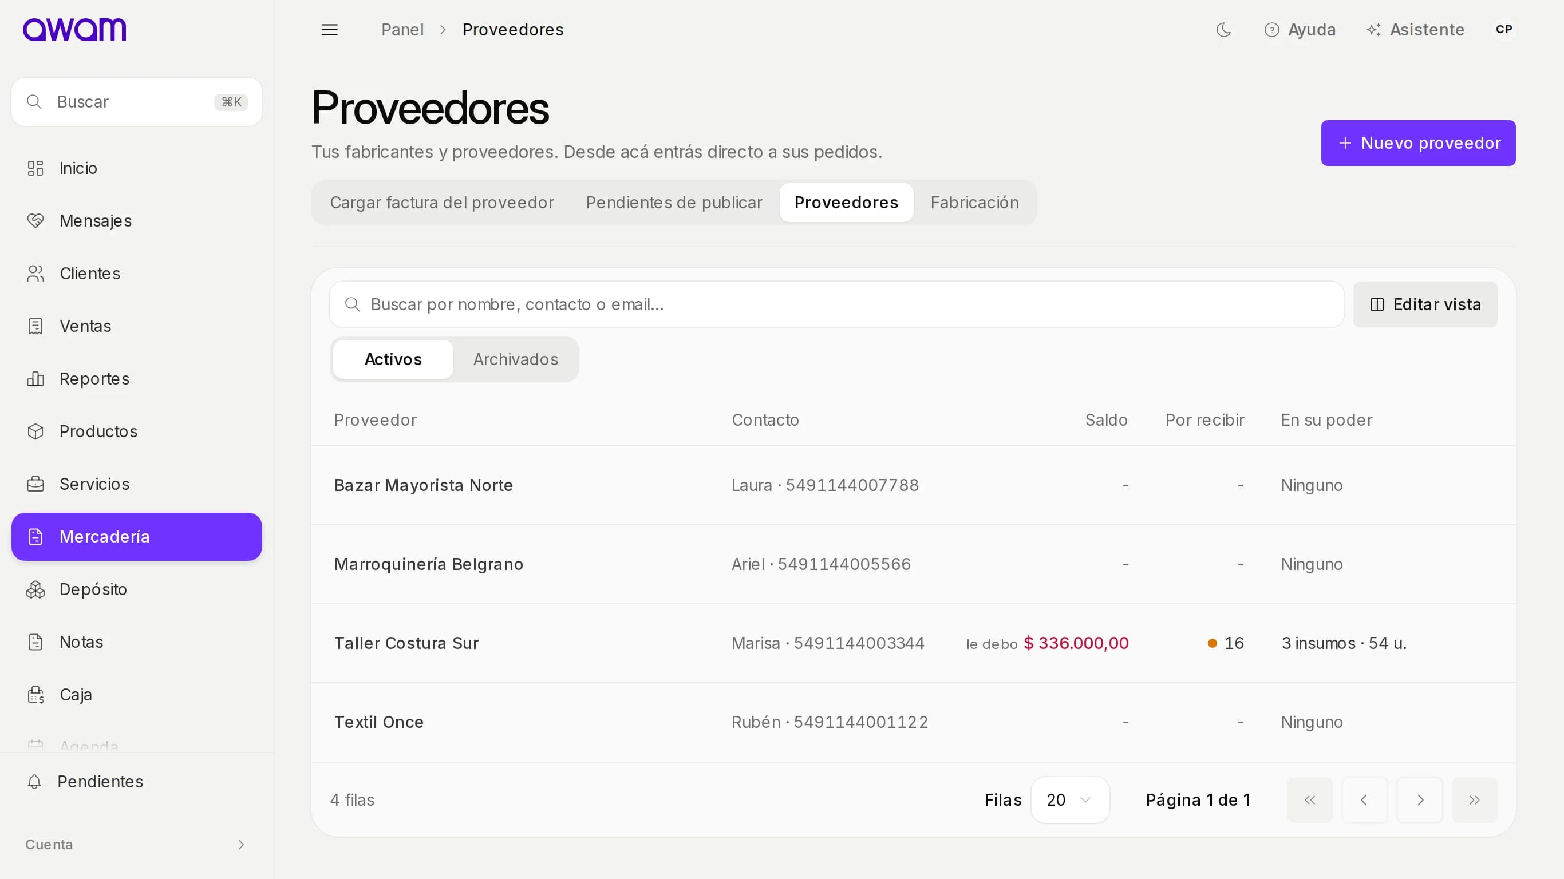This screenshot has width=1564, height=879.
Task: Go to the next page
Action: [1420, 800]
